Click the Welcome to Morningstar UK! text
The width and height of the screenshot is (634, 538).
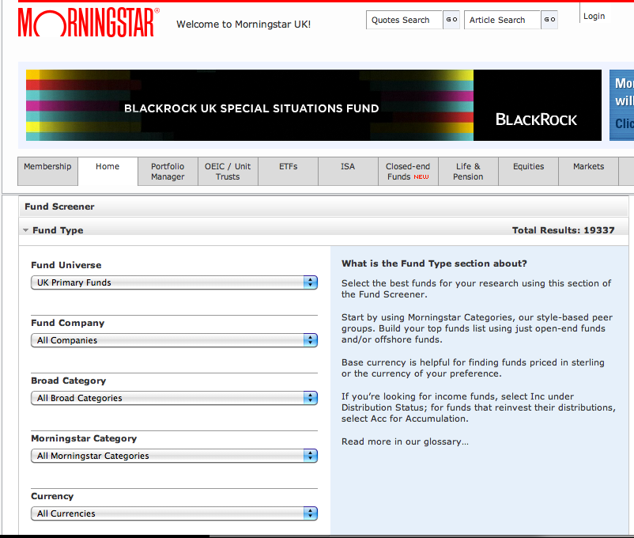click(x=243, y=25)
